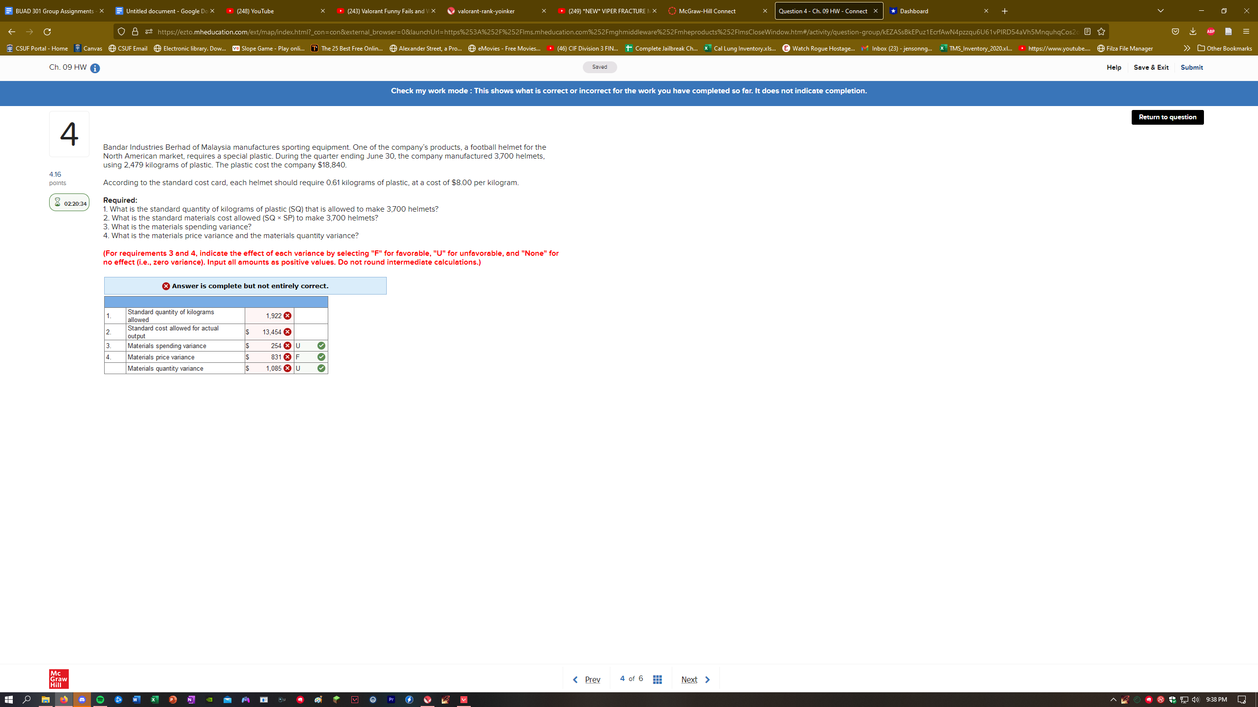Open the question grid navigator icon
This screenshot has width=1258, height=707.
657,680
